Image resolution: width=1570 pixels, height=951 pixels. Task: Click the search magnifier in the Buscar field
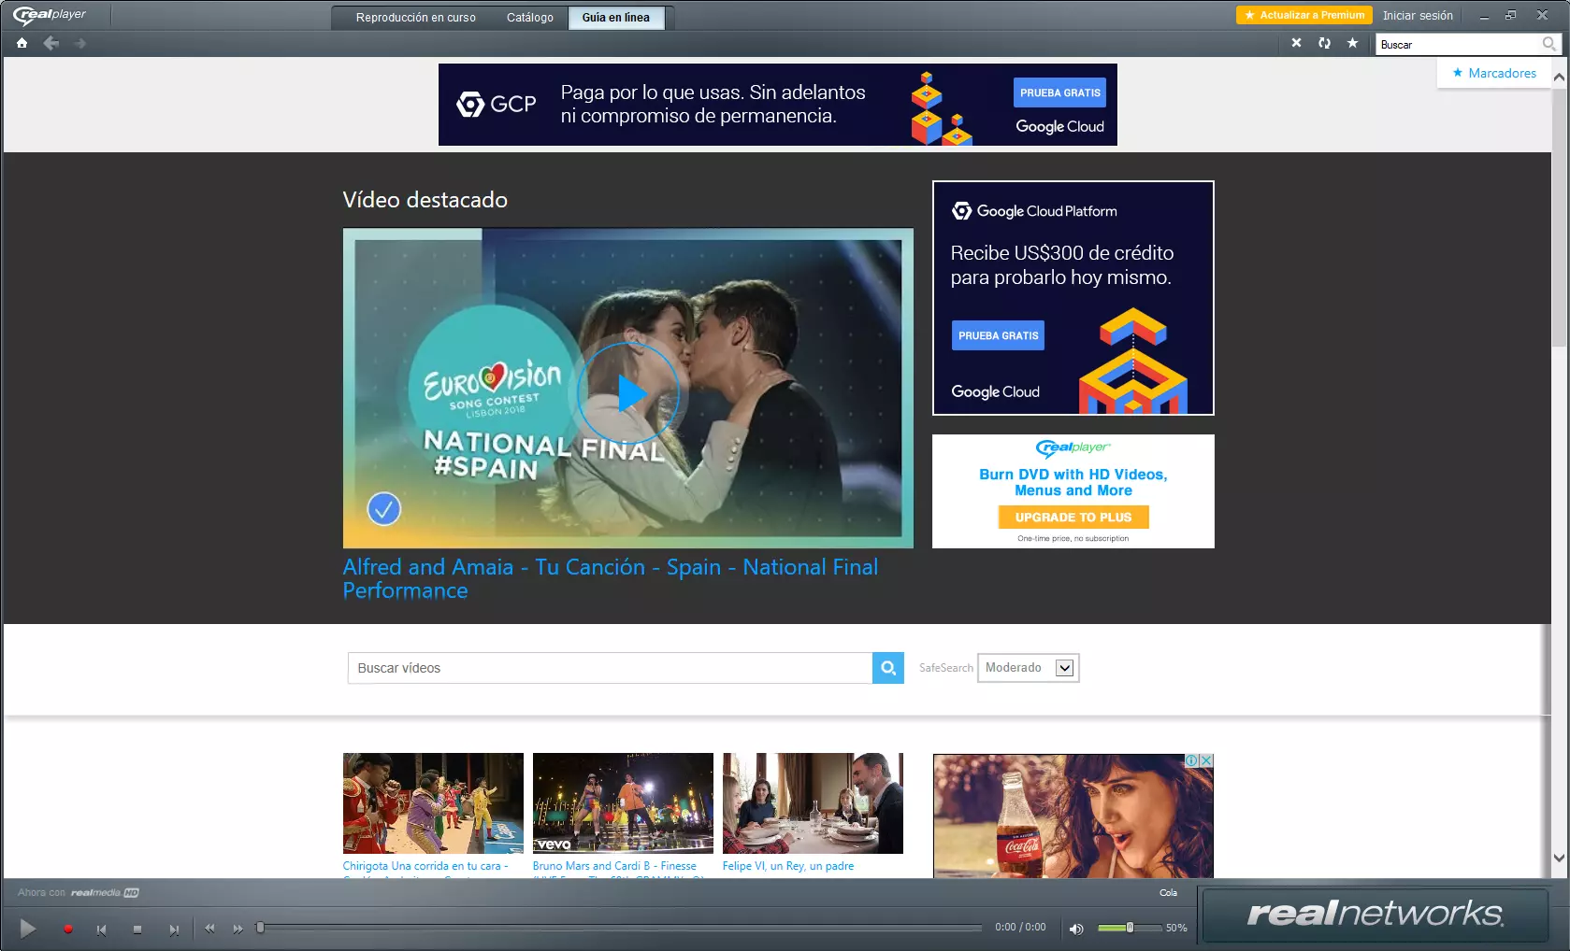[x=1548, y=44]
